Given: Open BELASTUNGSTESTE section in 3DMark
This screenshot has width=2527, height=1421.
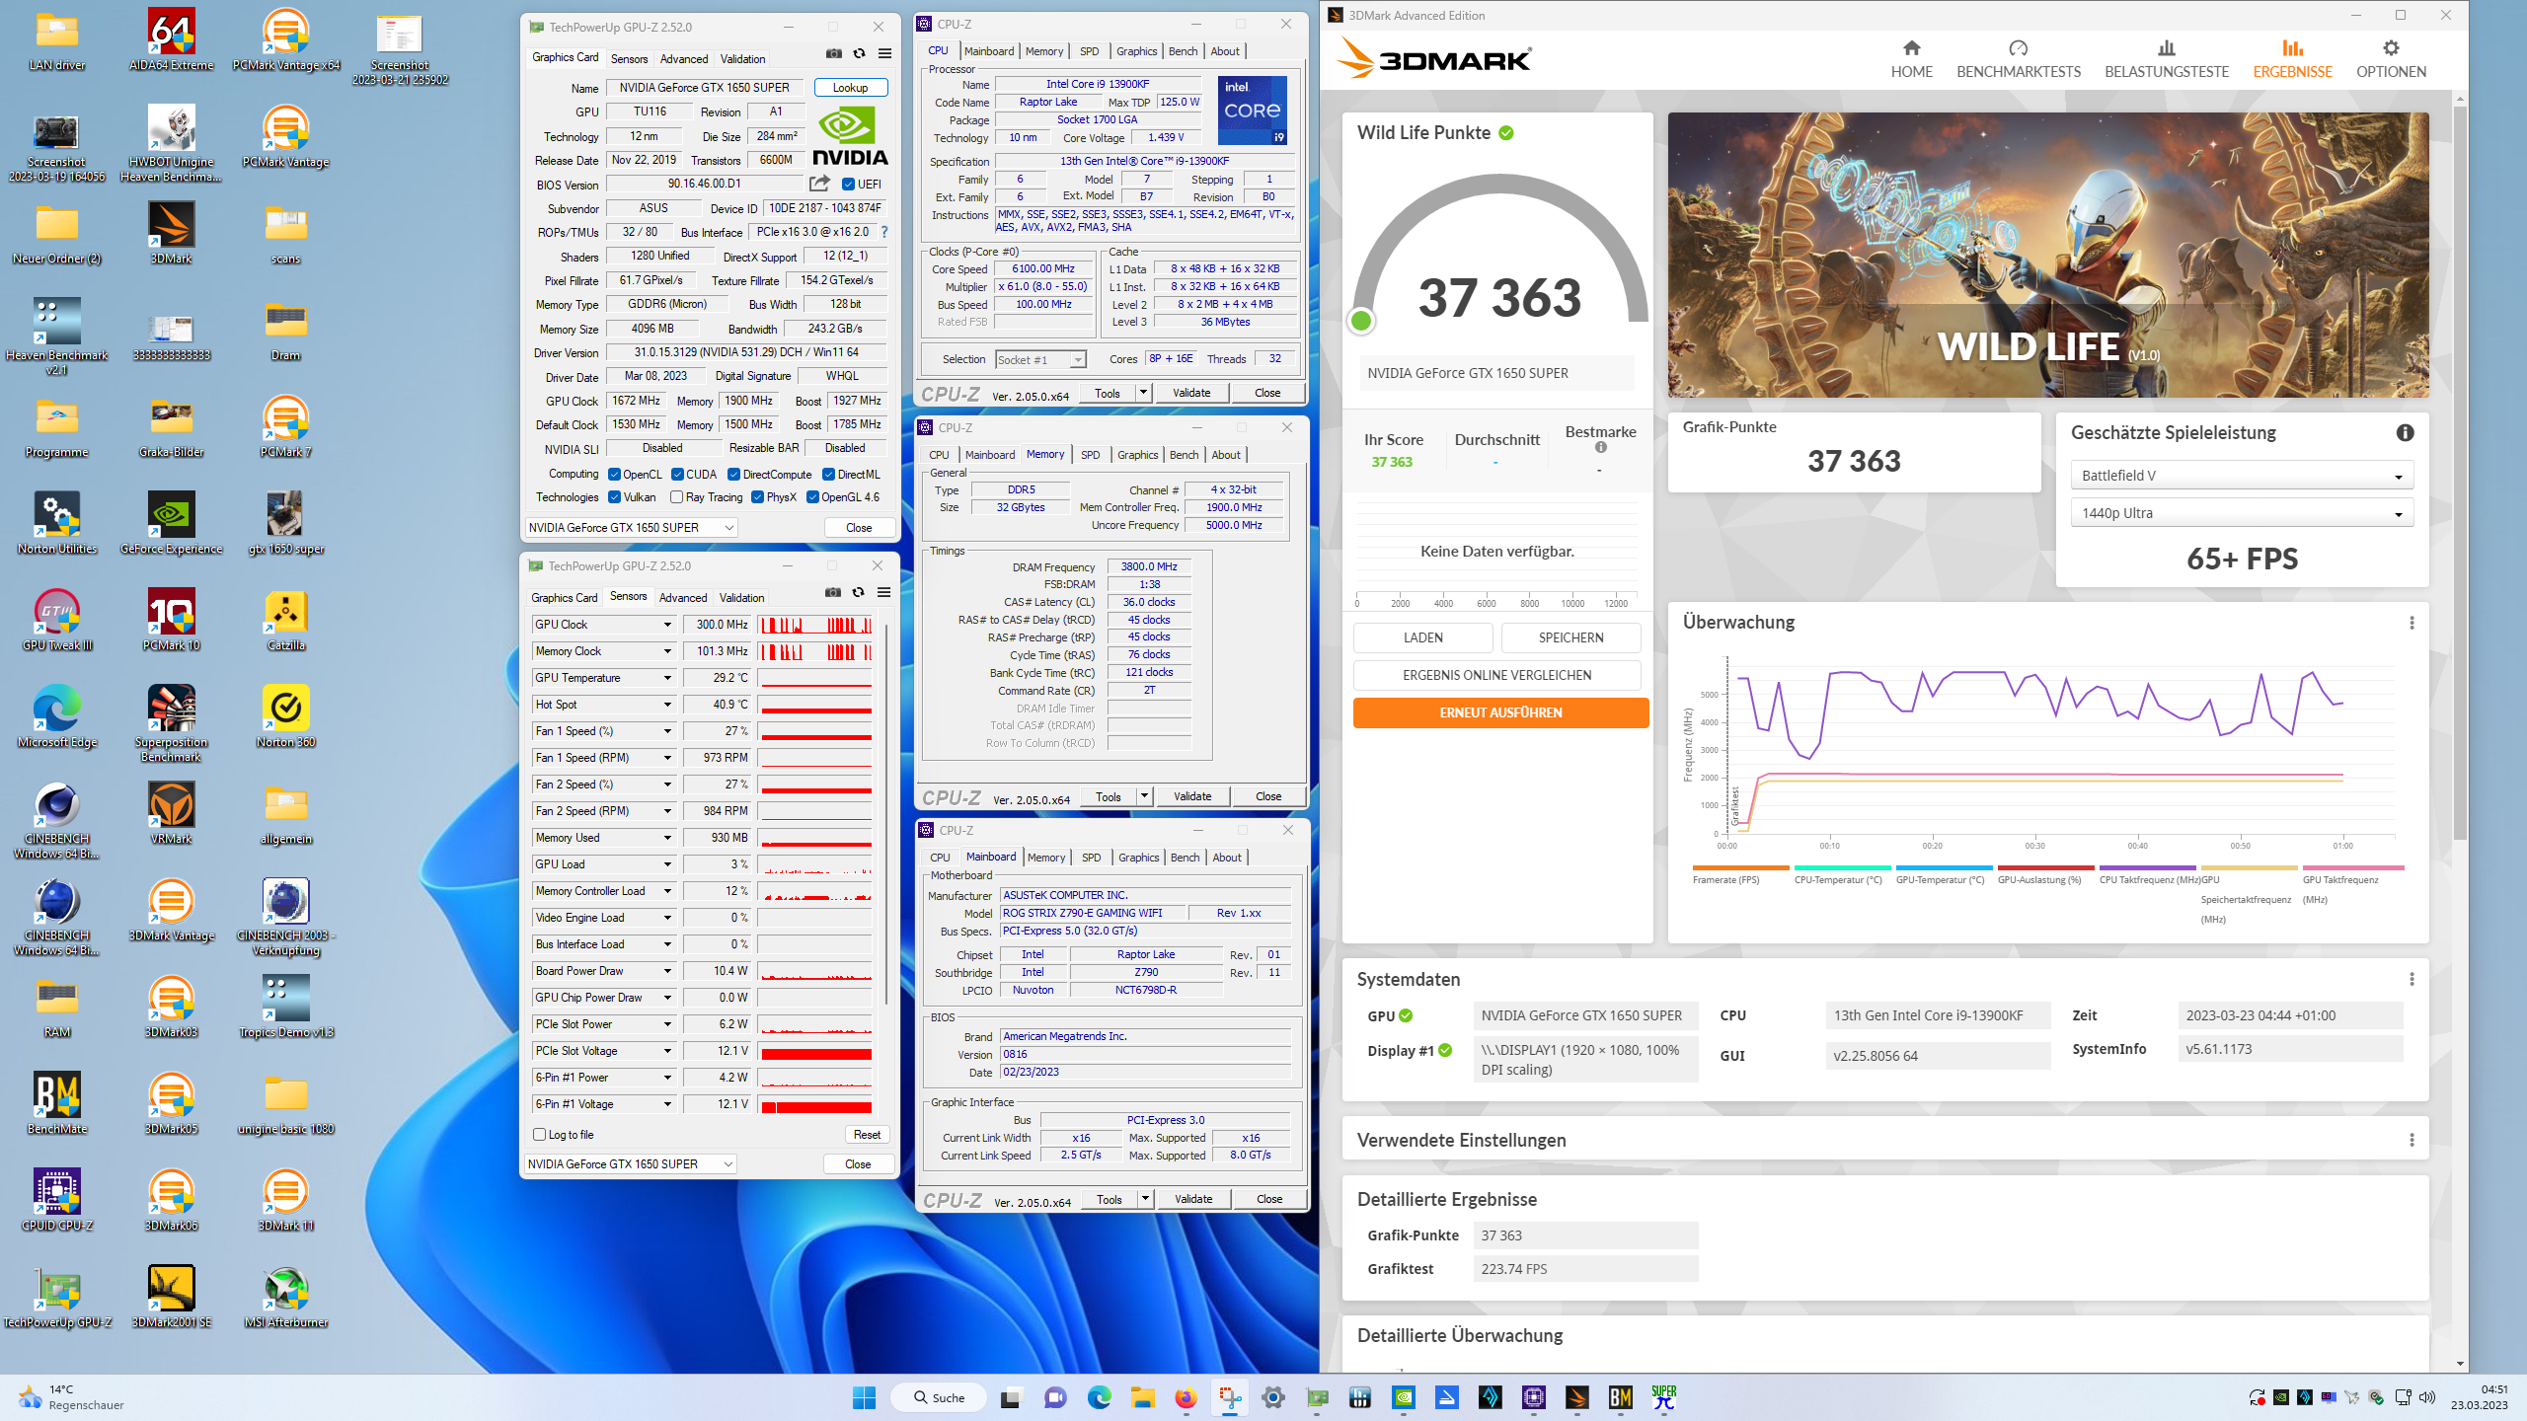Looking at the screenshot, I should tap(2166, 59).
